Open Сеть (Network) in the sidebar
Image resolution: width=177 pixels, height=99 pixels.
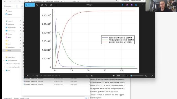tap(8, 70)
